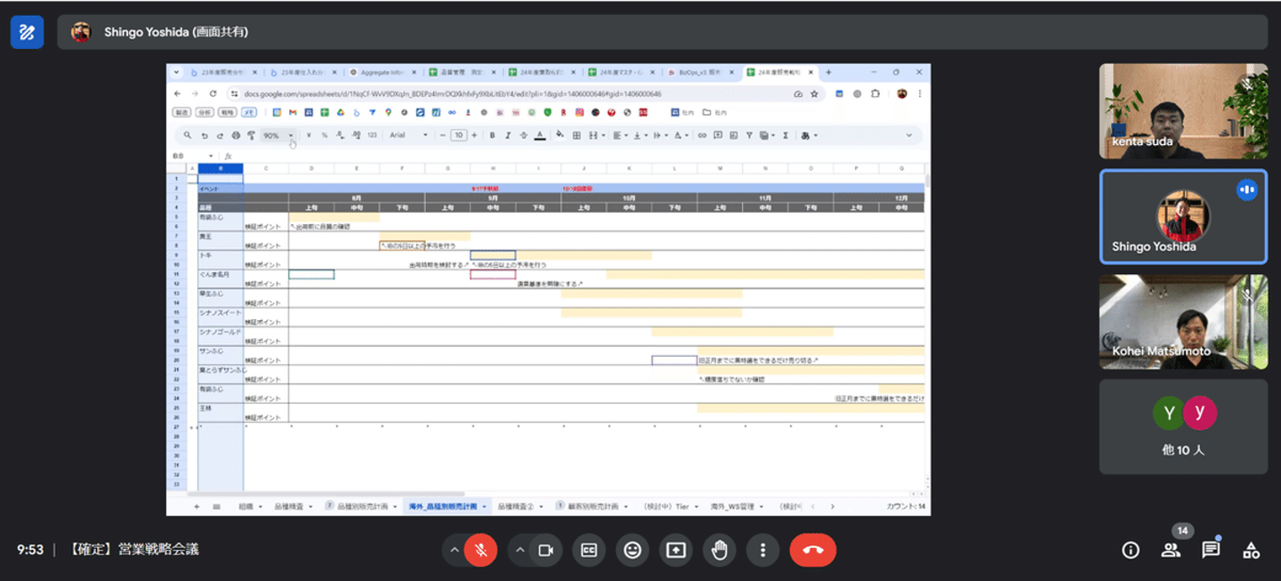
Task: Open the 他 10 人 participants tile
Action: tap(1183, 427)
